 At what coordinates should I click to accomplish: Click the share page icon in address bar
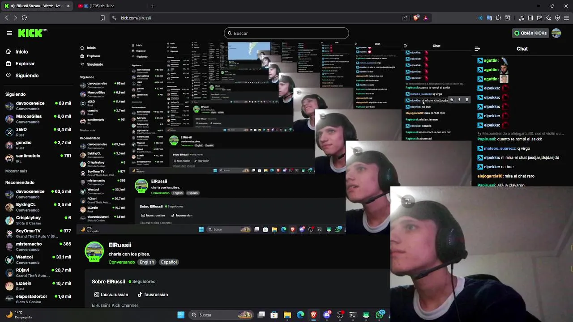coord(405,18)
